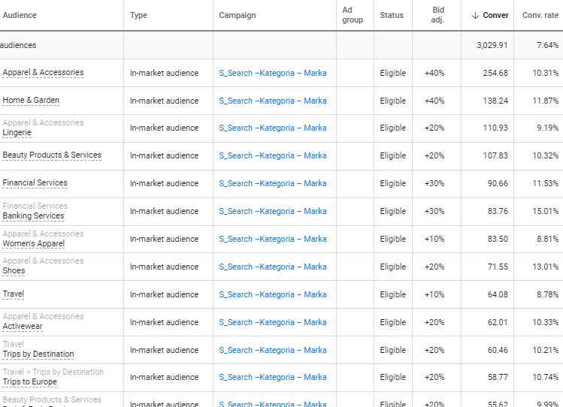
Task: Click the Campaign column header
Action: coord(238,16)
